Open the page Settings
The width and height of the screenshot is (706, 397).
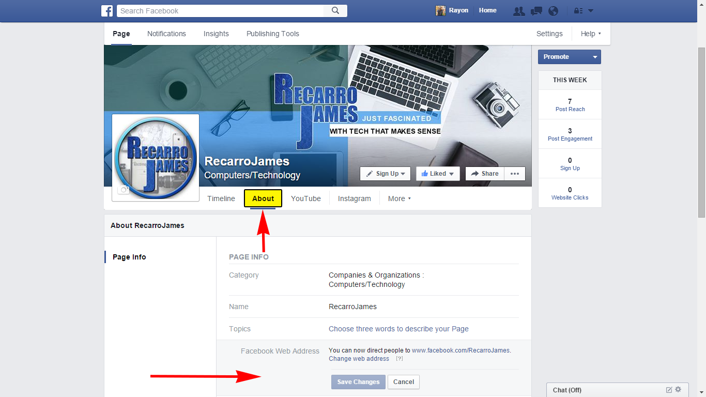(549, 34)
